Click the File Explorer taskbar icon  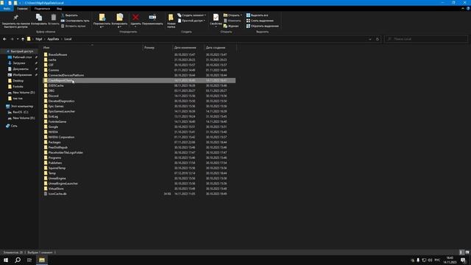pos(42,260)
